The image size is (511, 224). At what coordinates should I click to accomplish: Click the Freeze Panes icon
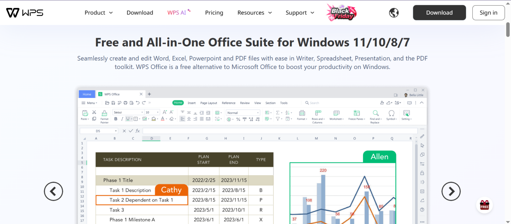pos(357,113)
